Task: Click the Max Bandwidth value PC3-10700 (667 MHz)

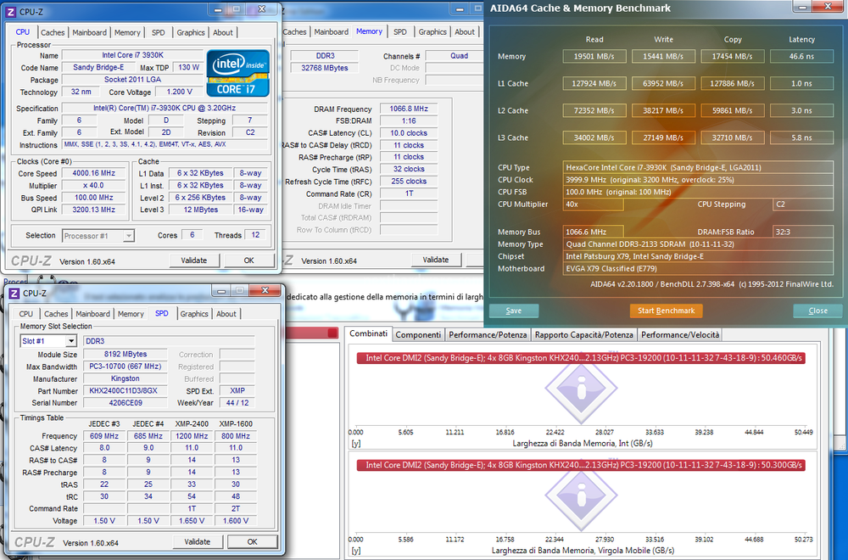Action: pos(126,367)
